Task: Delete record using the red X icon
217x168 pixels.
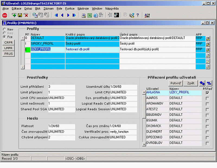Action: (x=26, y=15)
